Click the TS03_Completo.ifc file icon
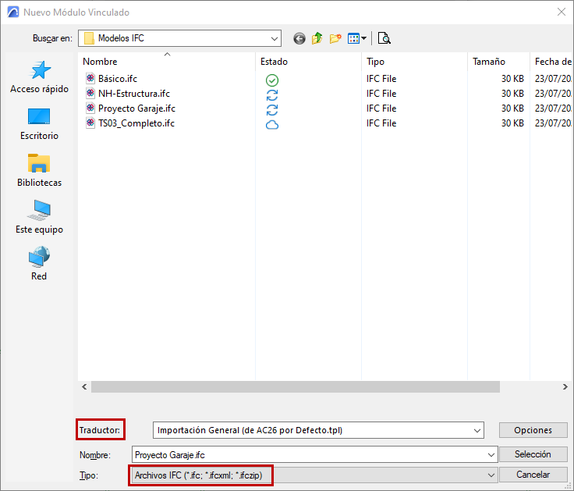This screenshot has height=491, width=574. pyautogui.click(x=90, y=123)
